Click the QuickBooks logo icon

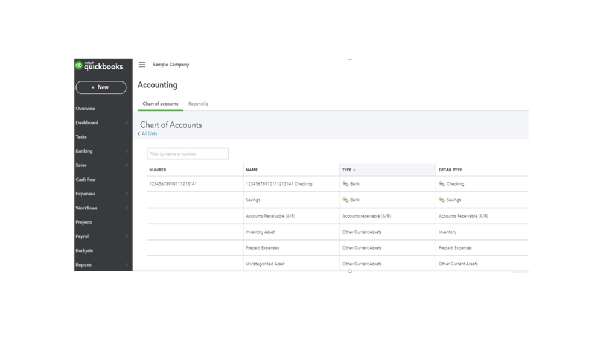(x=79, y=66)
